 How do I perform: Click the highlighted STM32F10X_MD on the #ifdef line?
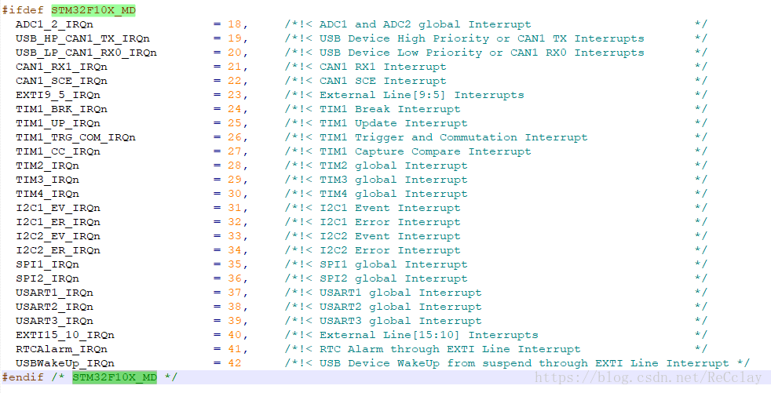(x=93, y=10)
